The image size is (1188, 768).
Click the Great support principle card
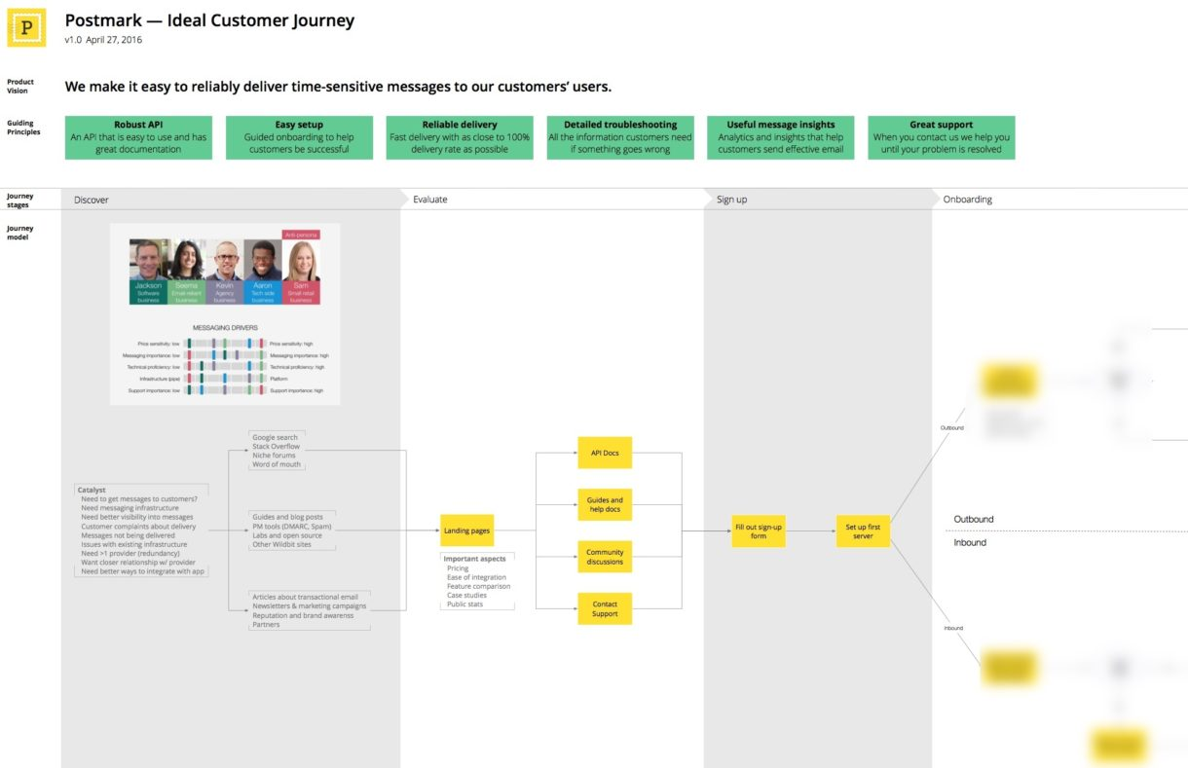click(941, 137)
